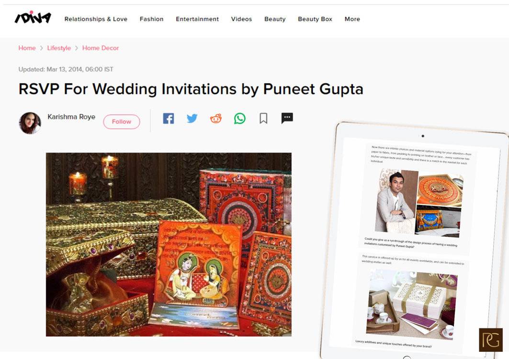The height and width of the screenshot is (359, 509).
Task: Open Karishma Roye's profile picture
Action: click(x=30, y=123)
